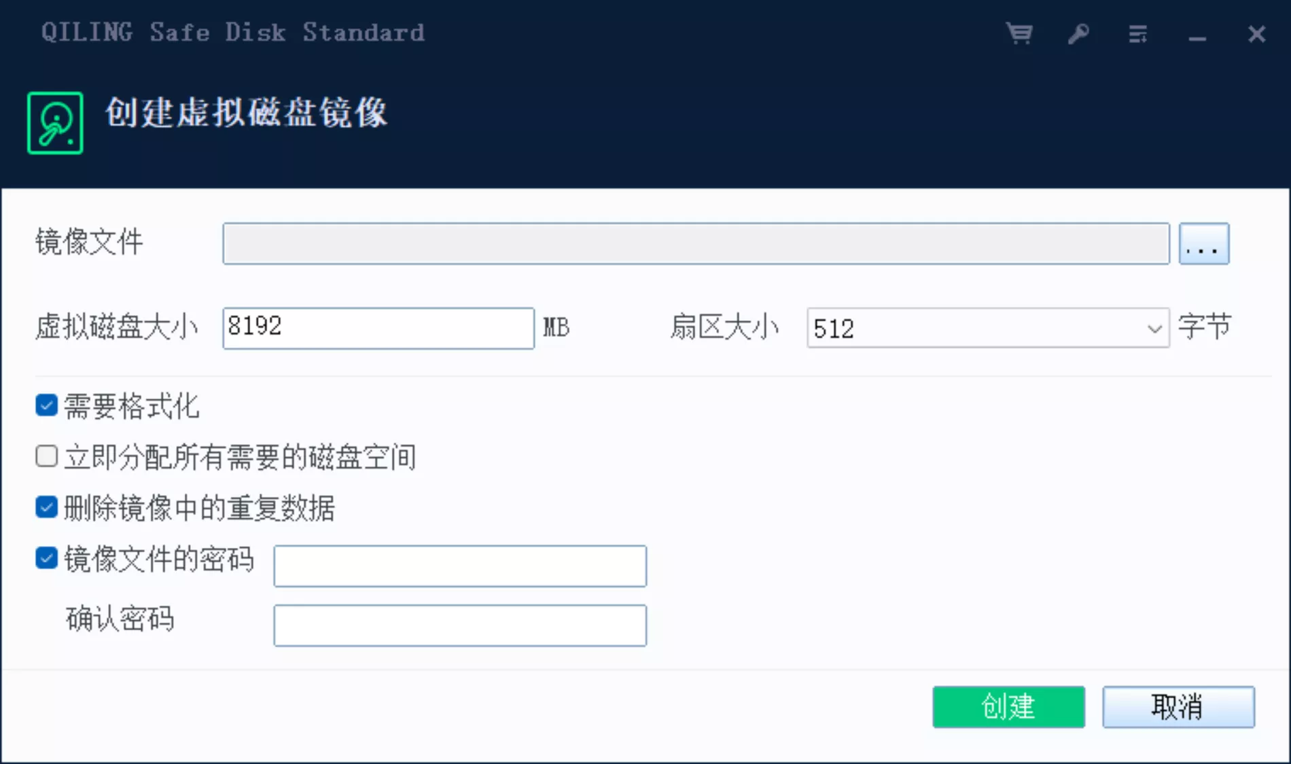Click the 取消 cancel button
Viewport: 1291px width, 764px height.
click(x=1178, y=707)
